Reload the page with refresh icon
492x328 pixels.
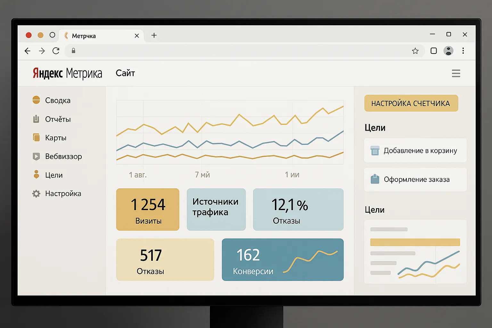coord(56,51)
